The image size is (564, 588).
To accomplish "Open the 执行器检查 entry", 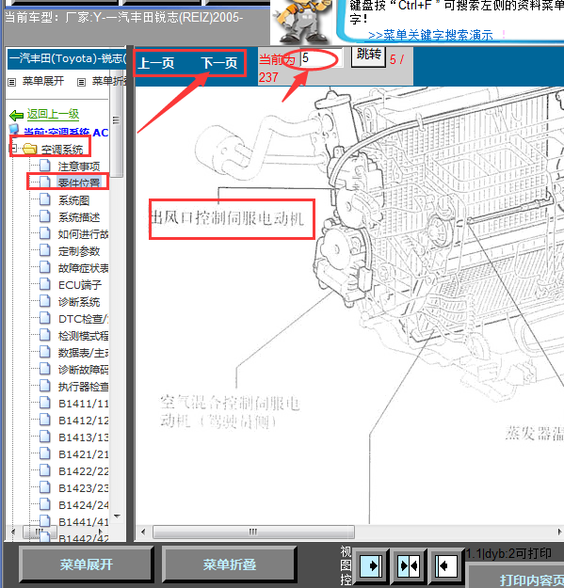I will (83, 387).
